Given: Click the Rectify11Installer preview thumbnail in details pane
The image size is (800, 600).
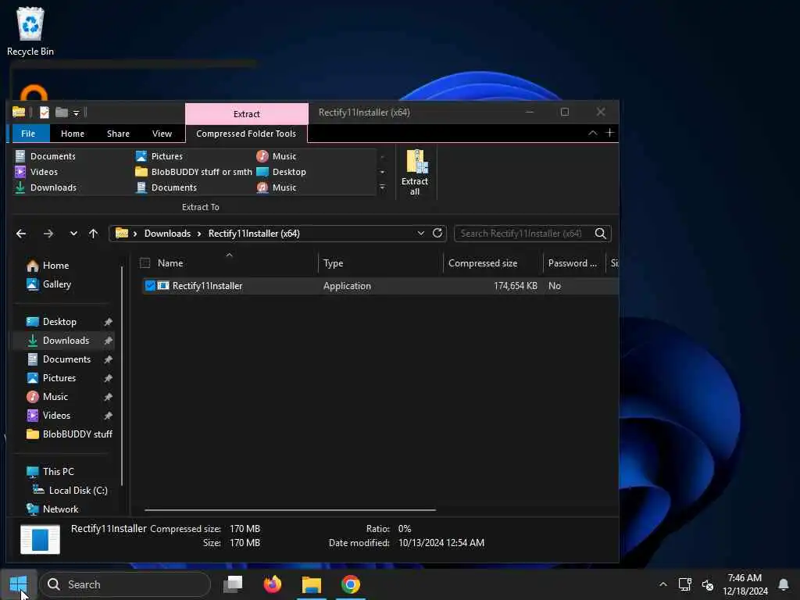Looking at the screenshot, I should [x=41, y=539].
